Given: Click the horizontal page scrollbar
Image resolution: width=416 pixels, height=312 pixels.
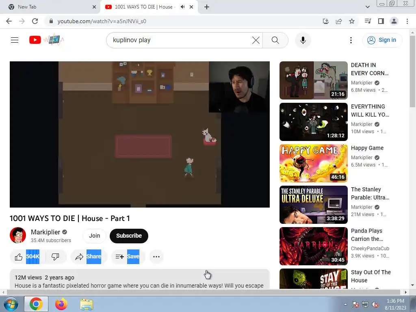Looking at the screenshot, I should pyautogui.click(x=203, y=292).
